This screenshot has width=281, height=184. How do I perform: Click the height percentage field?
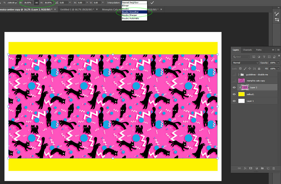(48, 3)
